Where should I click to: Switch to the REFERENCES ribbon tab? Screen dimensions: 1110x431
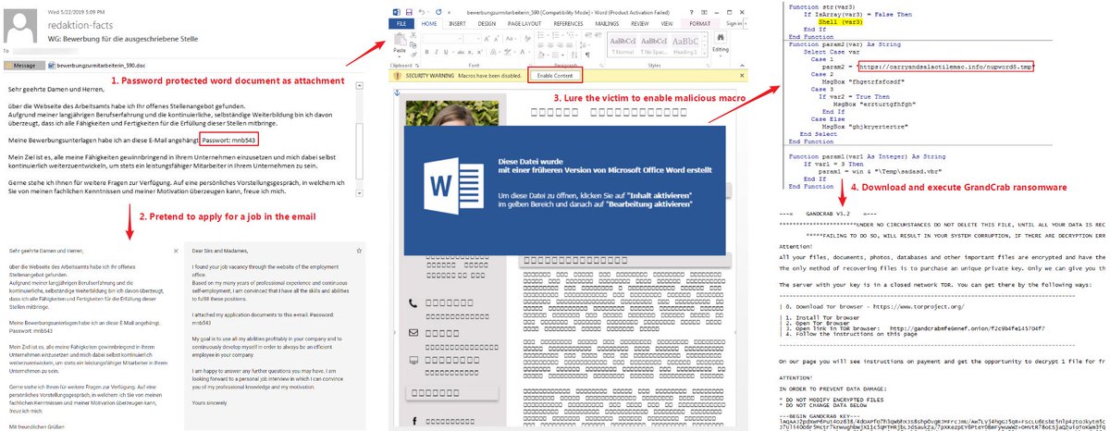pyautogui.click(x=568, y=23)
